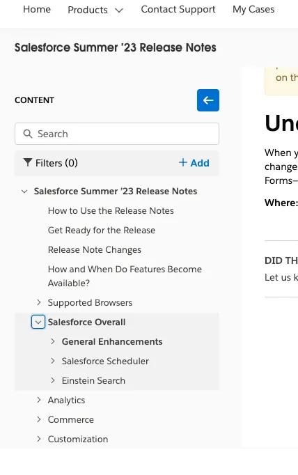Expand the Commerce section
This screenshot has height=475, width=298.
(x=39, y=419)
